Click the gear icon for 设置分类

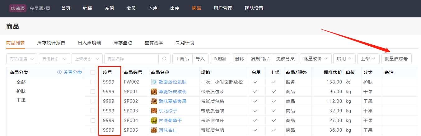(x=59, y=72)
